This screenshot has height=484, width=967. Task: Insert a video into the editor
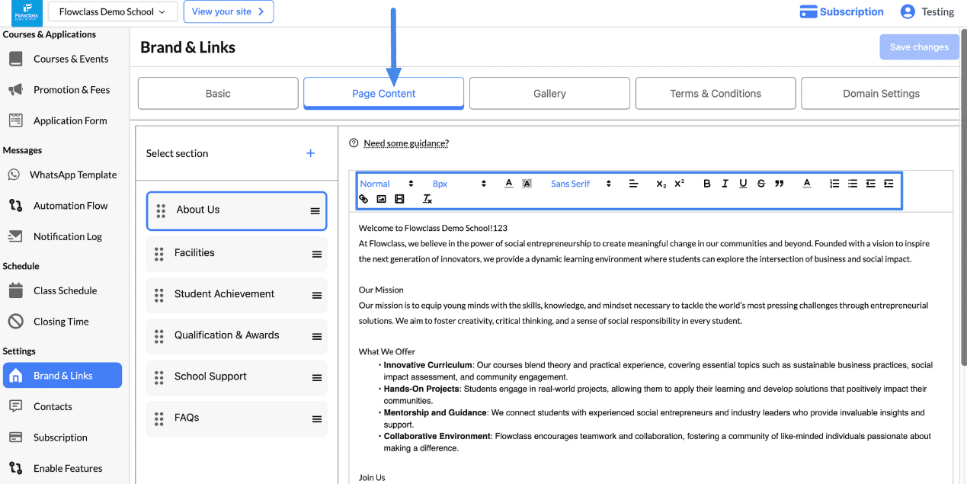coord(399,199)
